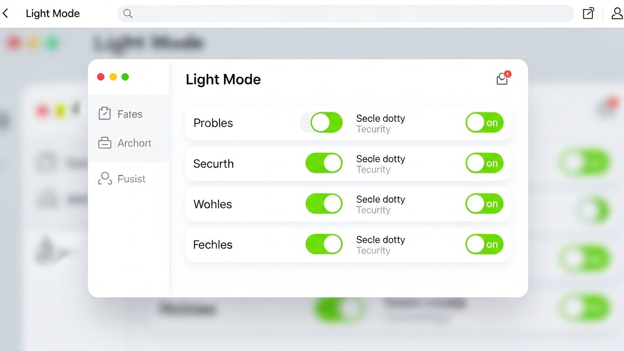Click the red notification badge
The height and width of the screenshot is (351, 624).
[x=507, y=73]
